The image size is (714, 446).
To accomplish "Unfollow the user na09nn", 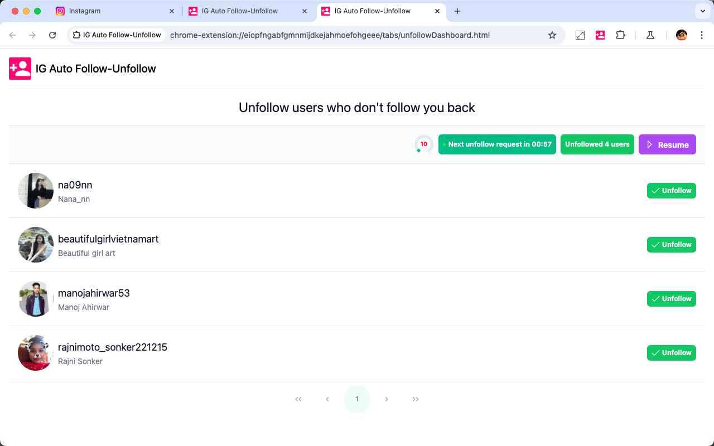I will click(x=671, y=190).
